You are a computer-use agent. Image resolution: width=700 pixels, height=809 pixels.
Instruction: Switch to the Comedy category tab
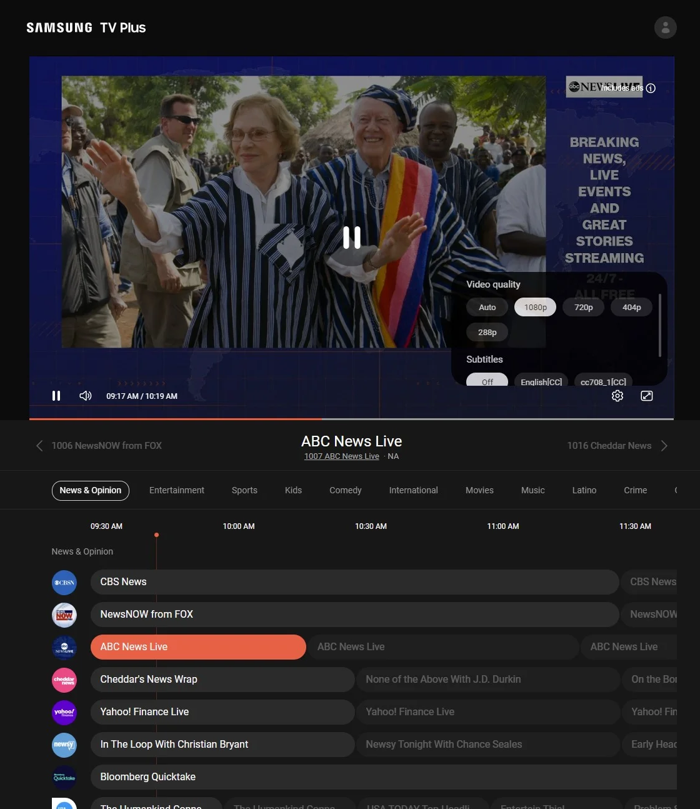pos(346,491)
